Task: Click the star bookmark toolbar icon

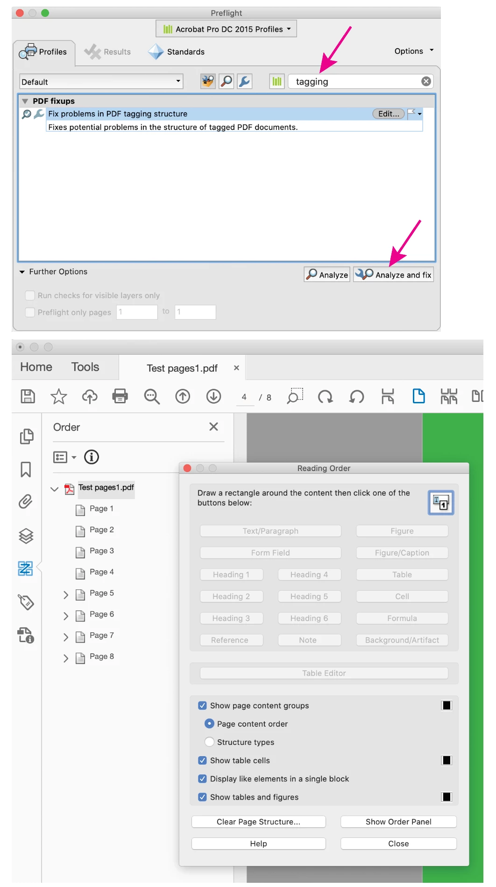Action: coord(59,396)
